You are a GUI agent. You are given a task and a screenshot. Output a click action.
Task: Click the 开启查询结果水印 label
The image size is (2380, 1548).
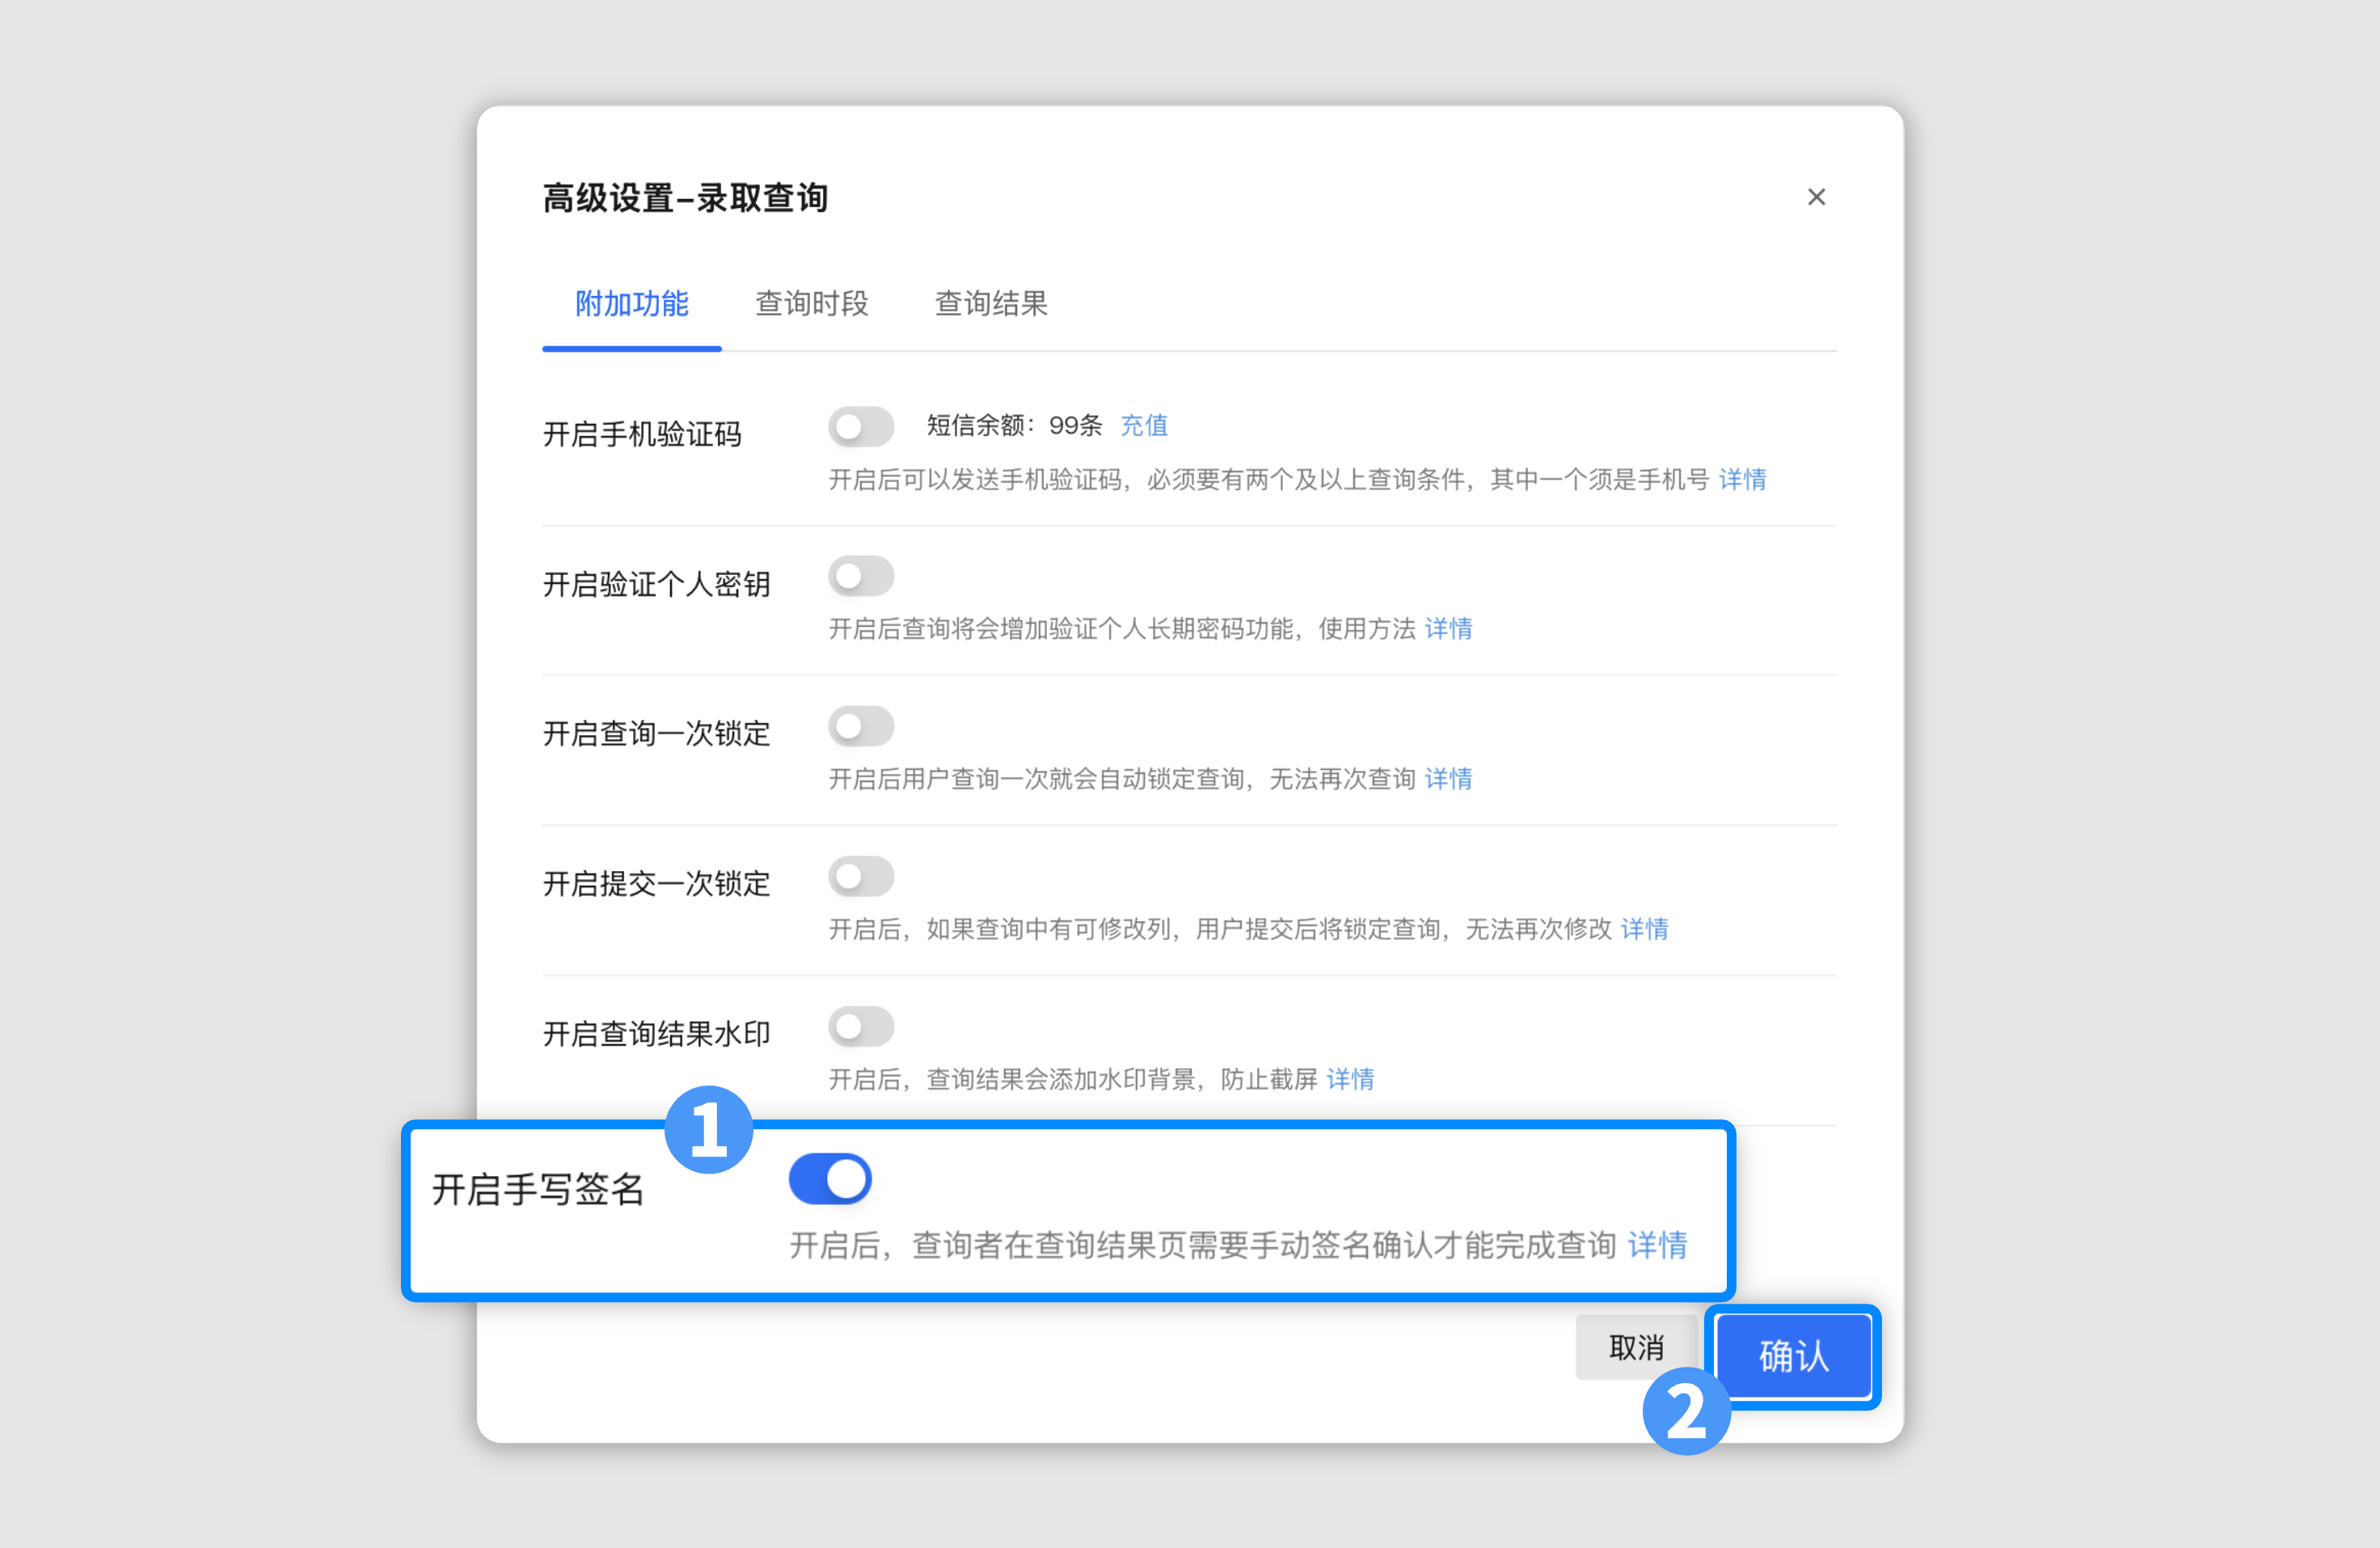point(656,1034)
